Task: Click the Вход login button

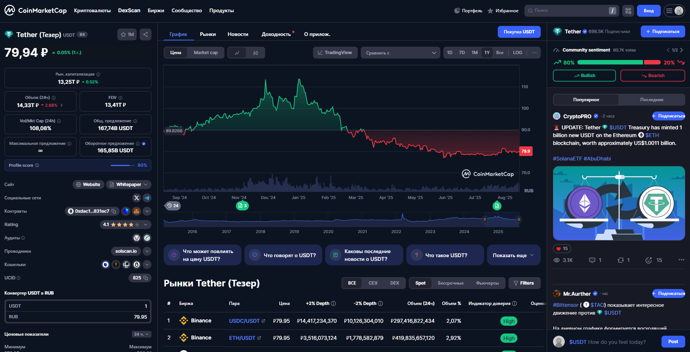Action: 649,11
